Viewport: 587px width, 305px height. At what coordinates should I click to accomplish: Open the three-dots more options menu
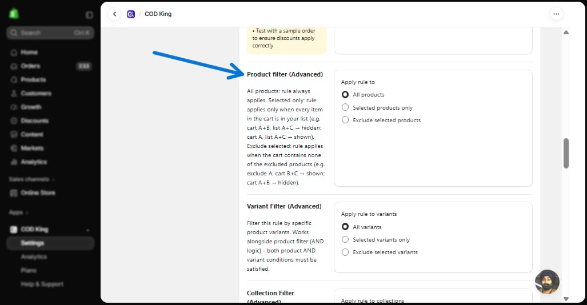[x=556, y=14]
